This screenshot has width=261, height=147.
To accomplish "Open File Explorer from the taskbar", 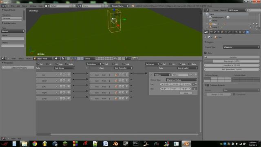I will pyautogui.click(x=24, y=144).
